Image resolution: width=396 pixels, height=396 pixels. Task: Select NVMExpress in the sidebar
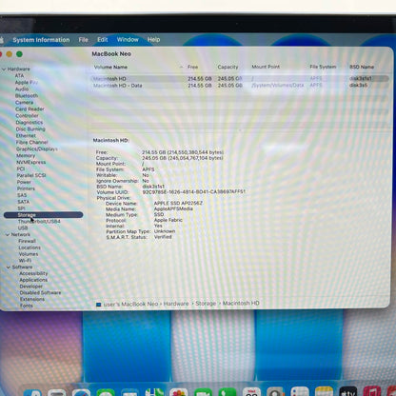tap(31, 162)
